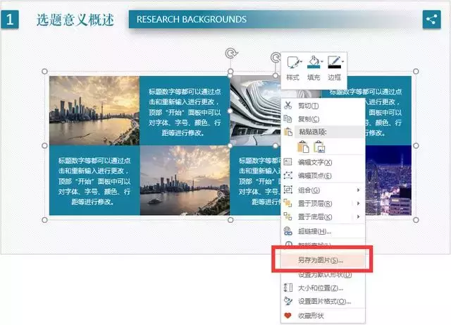The image size is (451, 325).
Task: Click the Edit Text icon beside 编辑文字(X)
Action: [288, 161]
